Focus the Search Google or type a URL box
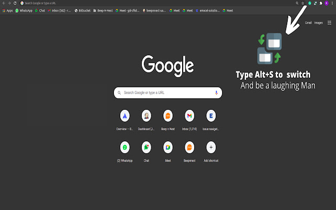The height and width of the screenshot is (210, 336). tap(168, 92)
